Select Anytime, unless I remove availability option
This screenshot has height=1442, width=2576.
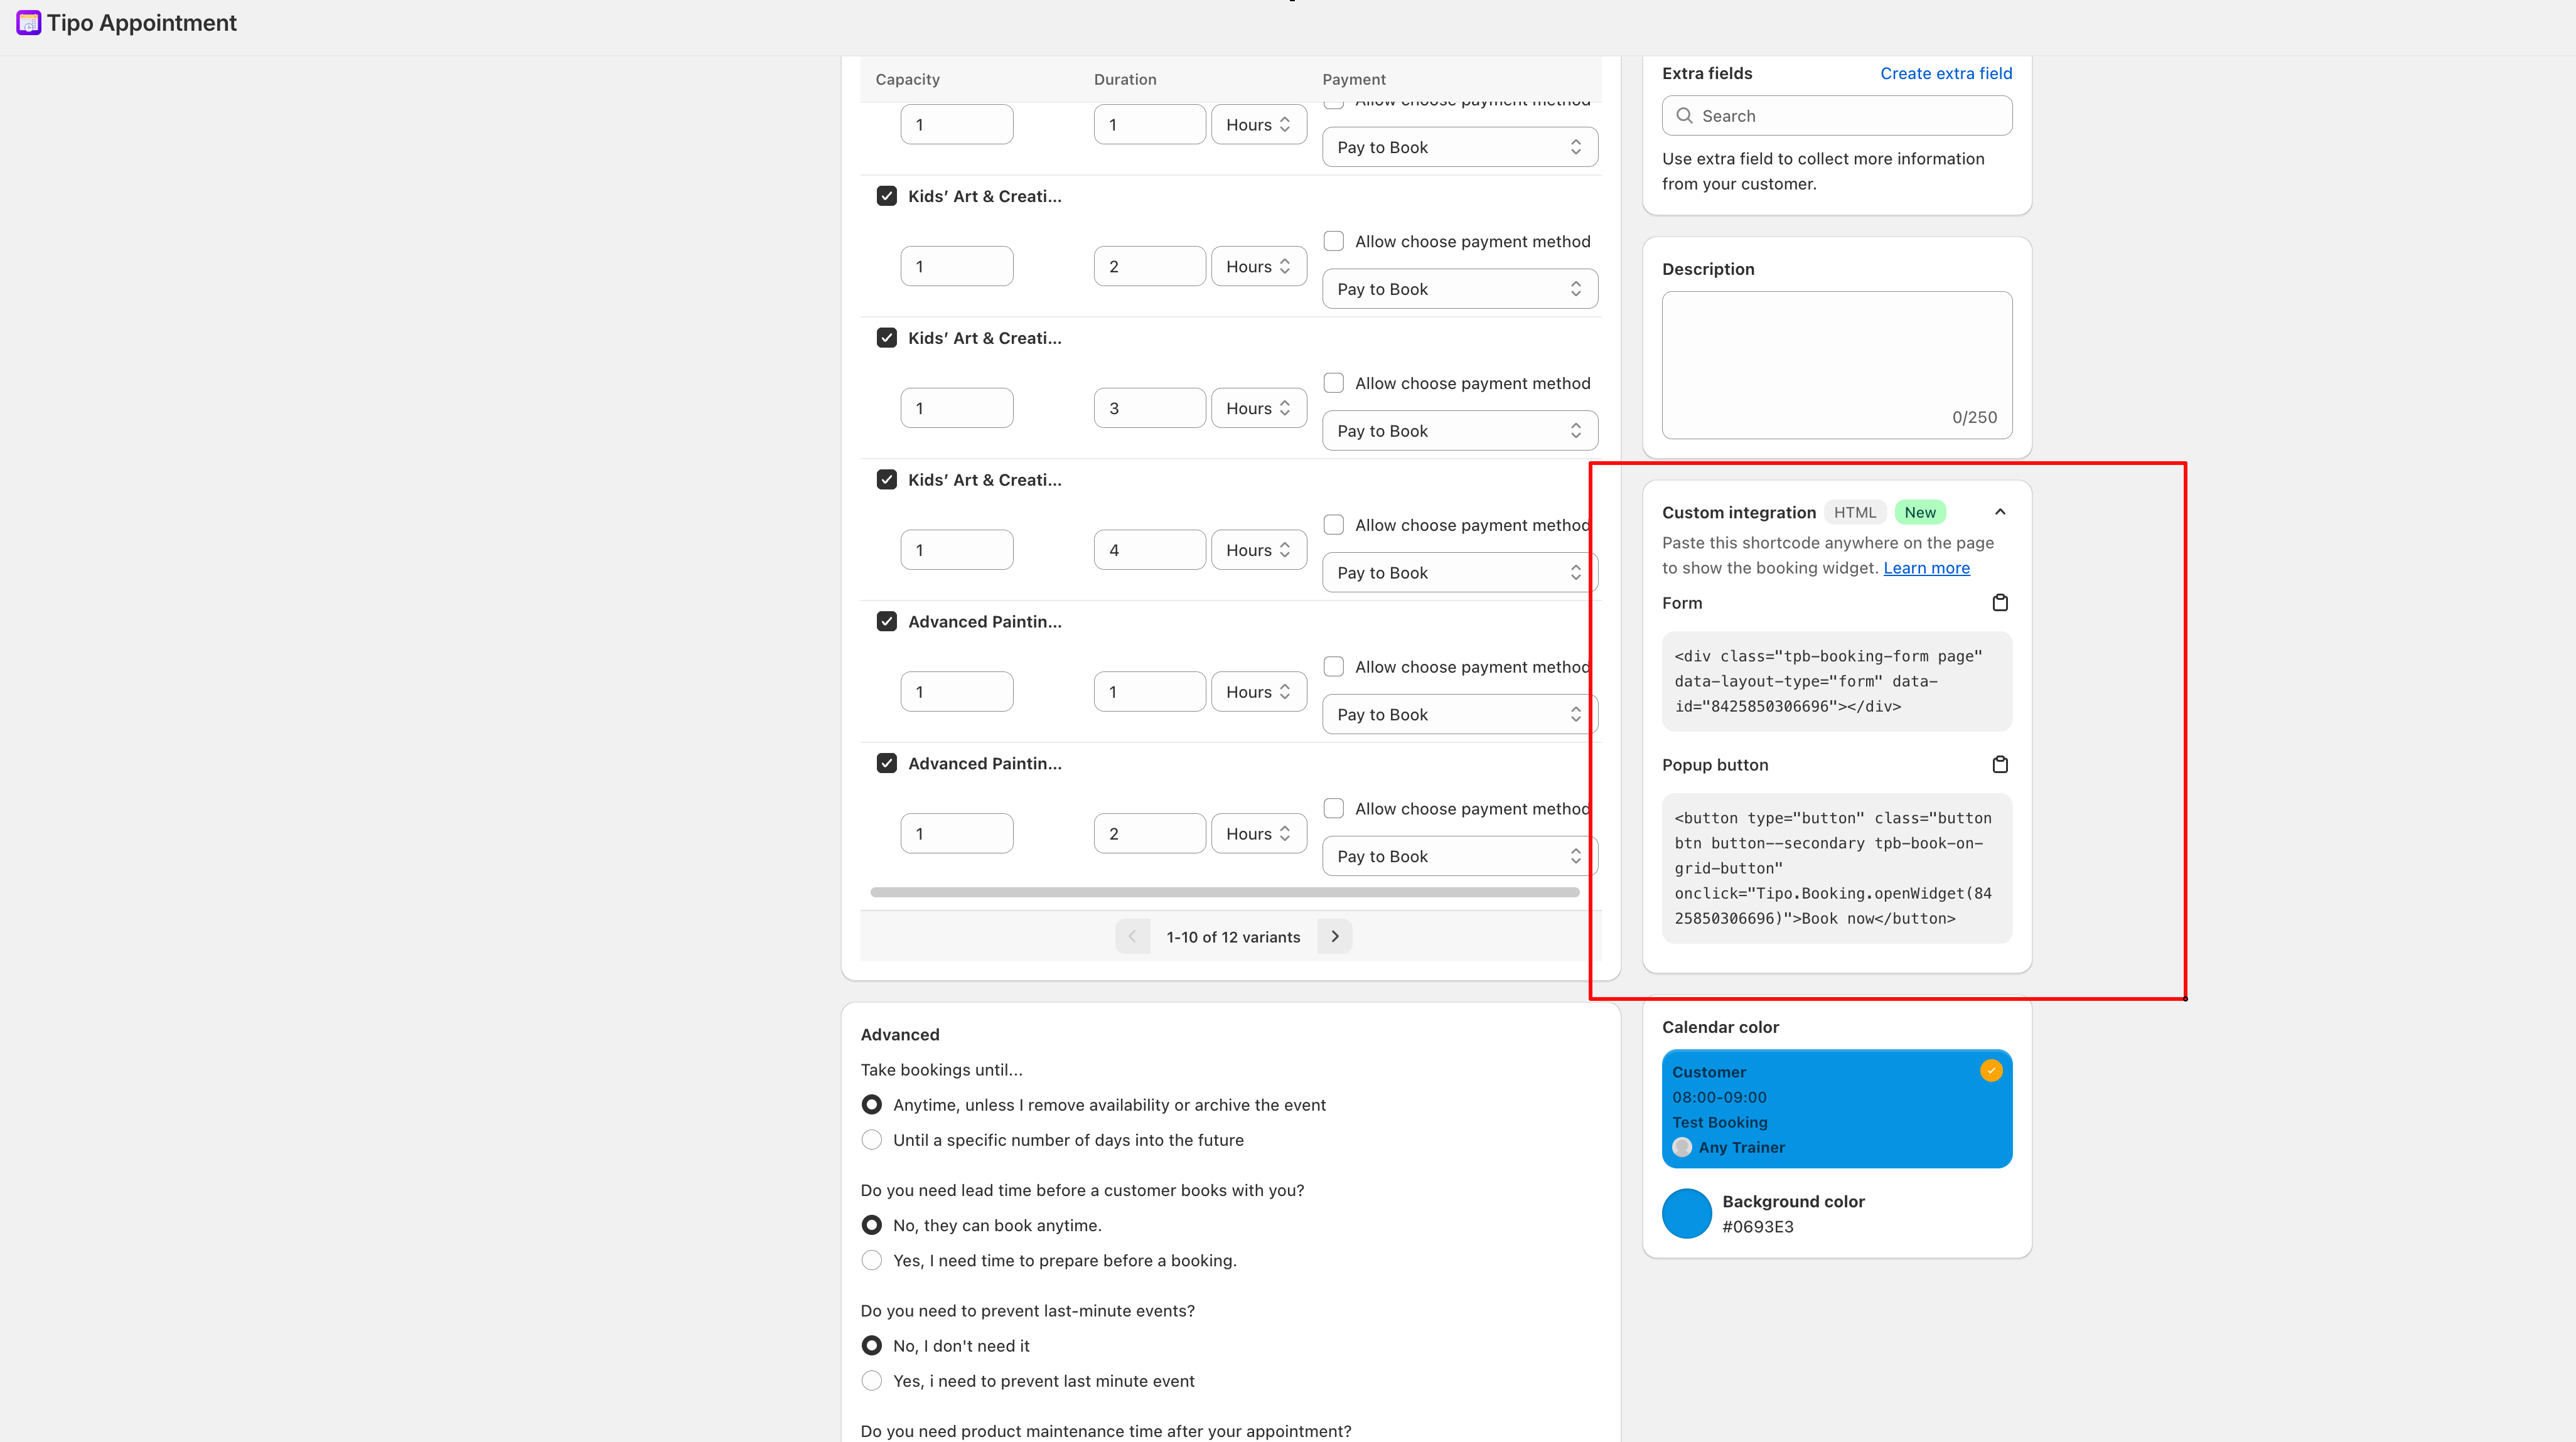(872, 1105)
